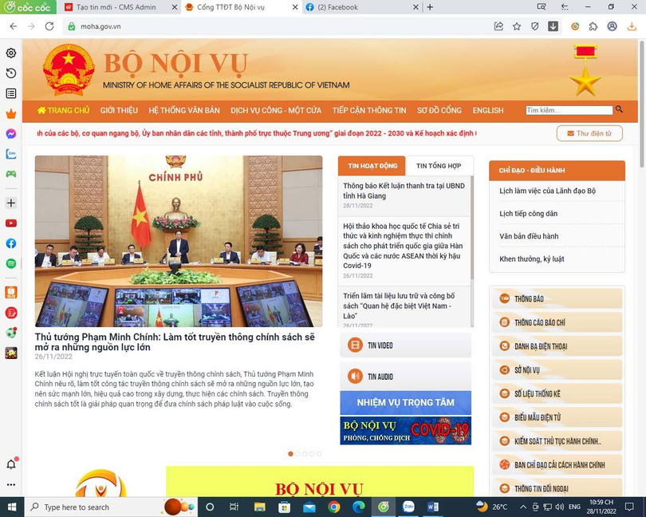
Task: Click the Tìm kiếm search input field
Action: coord(568,109)
